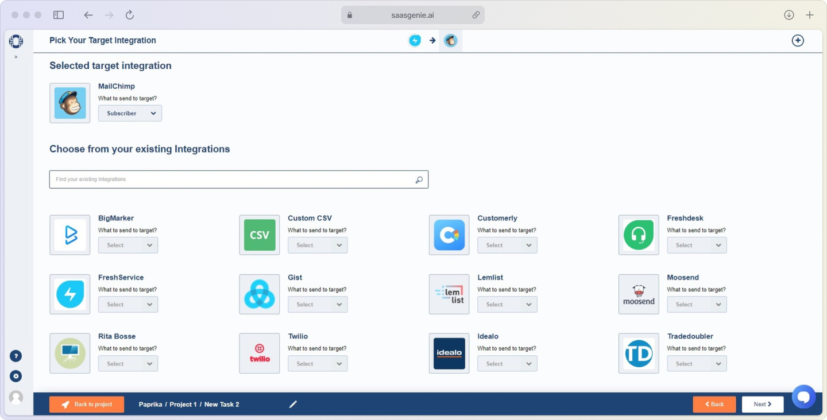The image size is (827, 420).
Task: Click the Lemlist integration logo
Action: click(449, 294)
